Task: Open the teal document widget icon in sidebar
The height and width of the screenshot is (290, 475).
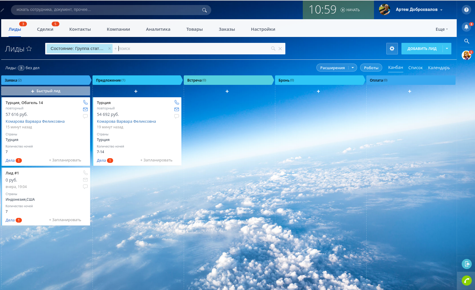Action: (x=467, y=264)
